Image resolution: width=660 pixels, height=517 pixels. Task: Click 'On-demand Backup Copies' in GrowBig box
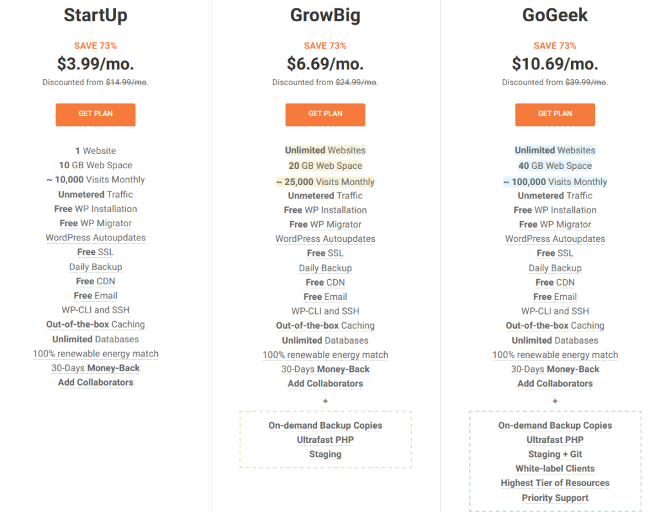click(x=325, y=425)
